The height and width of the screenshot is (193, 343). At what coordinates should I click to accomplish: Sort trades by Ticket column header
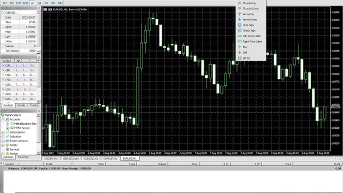pyautogui.click(x=58, y=163)
